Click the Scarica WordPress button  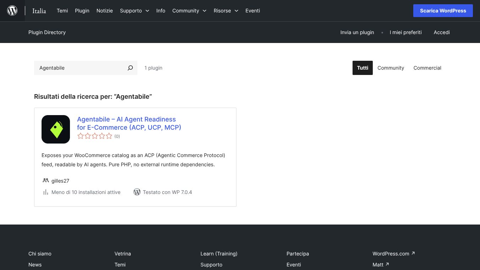443,11
